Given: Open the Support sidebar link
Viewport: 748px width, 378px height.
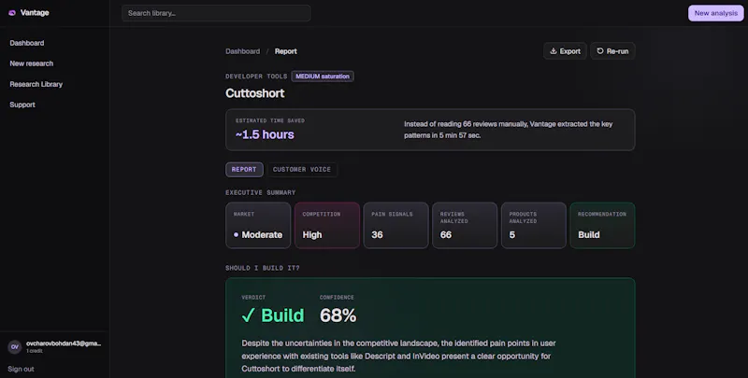Looking at the screenshot, I should point(22,105).
